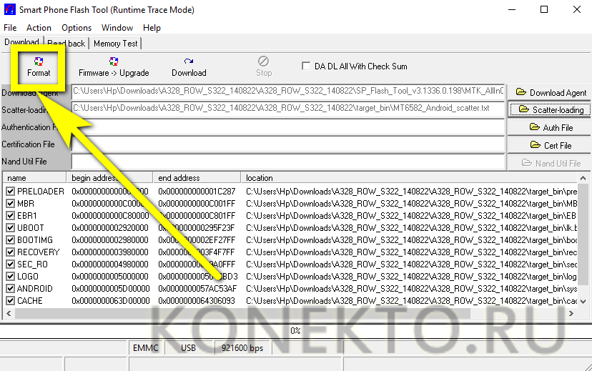Click the begin address column header
This screenshot has height=371, width=592.
(x=109, y=177)
